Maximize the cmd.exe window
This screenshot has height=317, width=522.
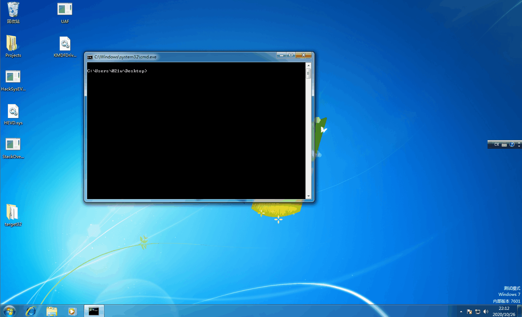tap(291, 55)
